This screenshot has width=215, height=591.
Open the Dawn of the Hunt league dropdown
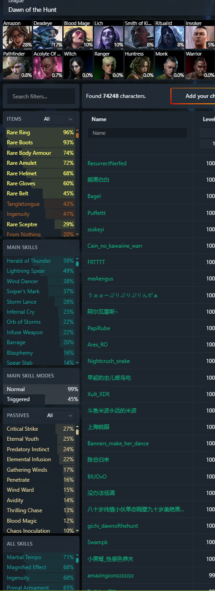pyautogui.click(x=107, y=9)
